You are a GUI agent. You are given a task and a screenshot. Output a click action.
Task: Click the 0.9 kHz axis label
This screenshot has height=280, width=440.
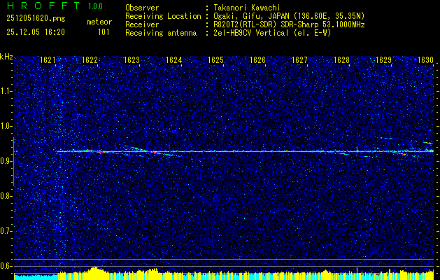pyautogui.click(x=6, y=161)
